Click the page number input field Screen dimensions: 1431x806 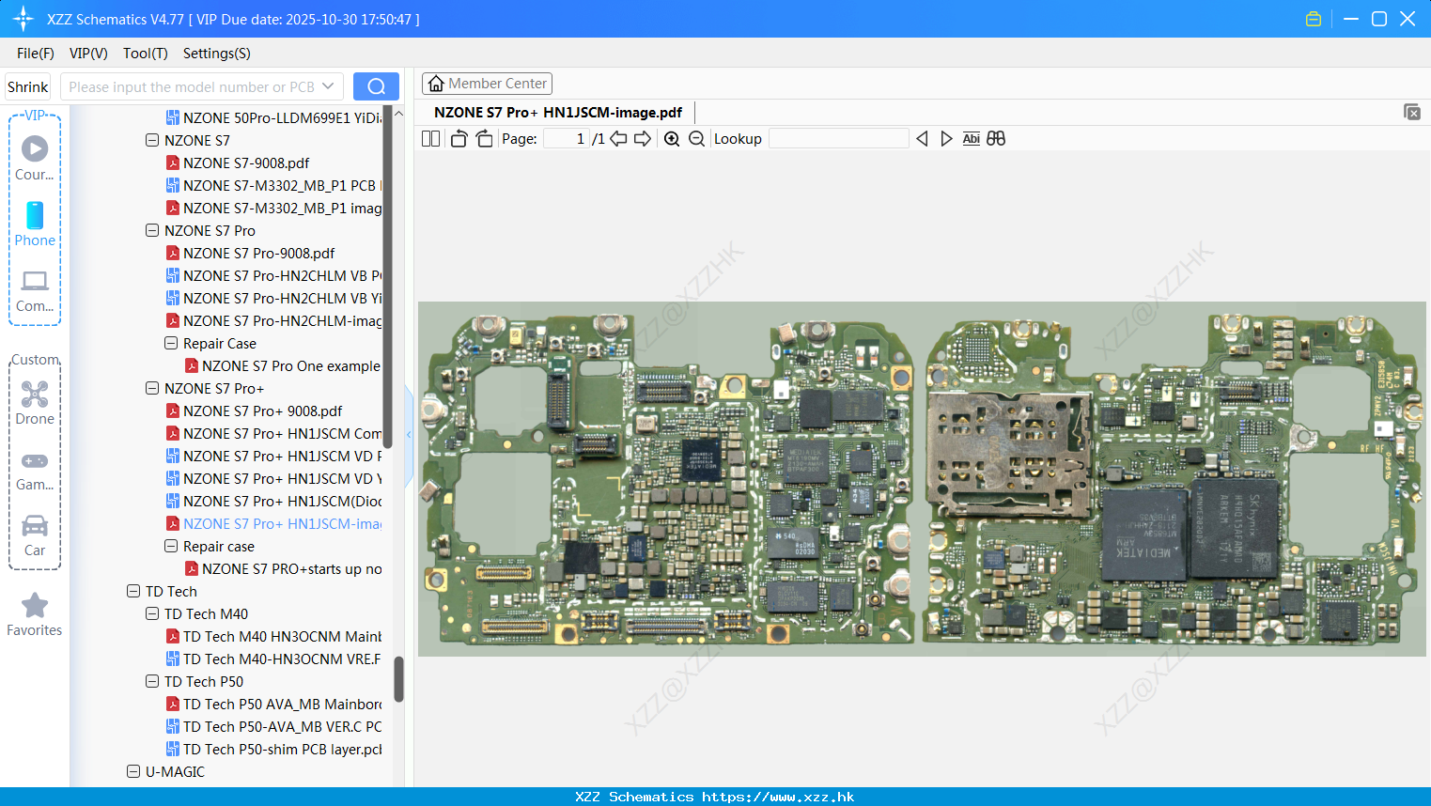[567, 139]
